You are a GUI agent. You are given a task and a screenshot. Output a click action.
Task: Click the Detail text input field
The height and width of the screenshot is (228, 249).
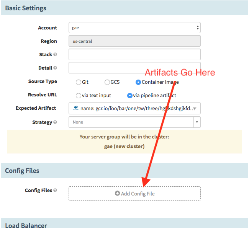pyautogui.click(x=134, y=68)
